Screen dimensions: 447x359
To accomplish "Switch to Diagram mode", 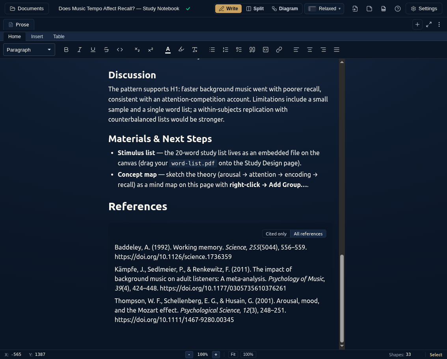I will point(285,9).
